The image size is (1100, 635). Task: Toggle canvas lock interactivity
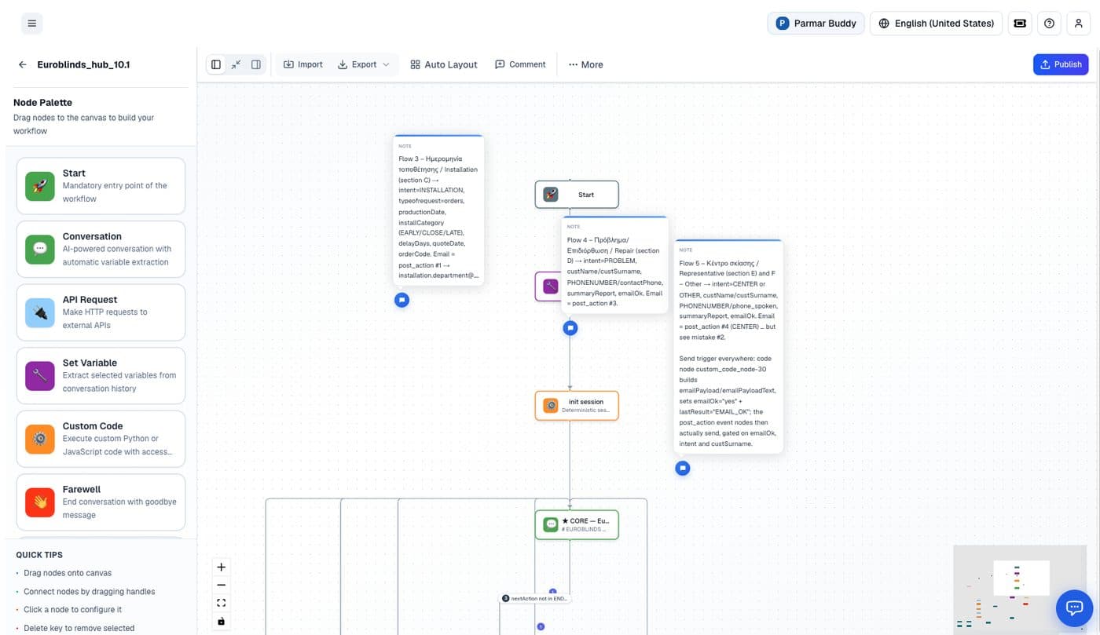(221, 621)
